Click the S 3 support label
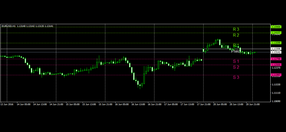The height and width of the screenshot is (132, 286). (x=236, y=77)
